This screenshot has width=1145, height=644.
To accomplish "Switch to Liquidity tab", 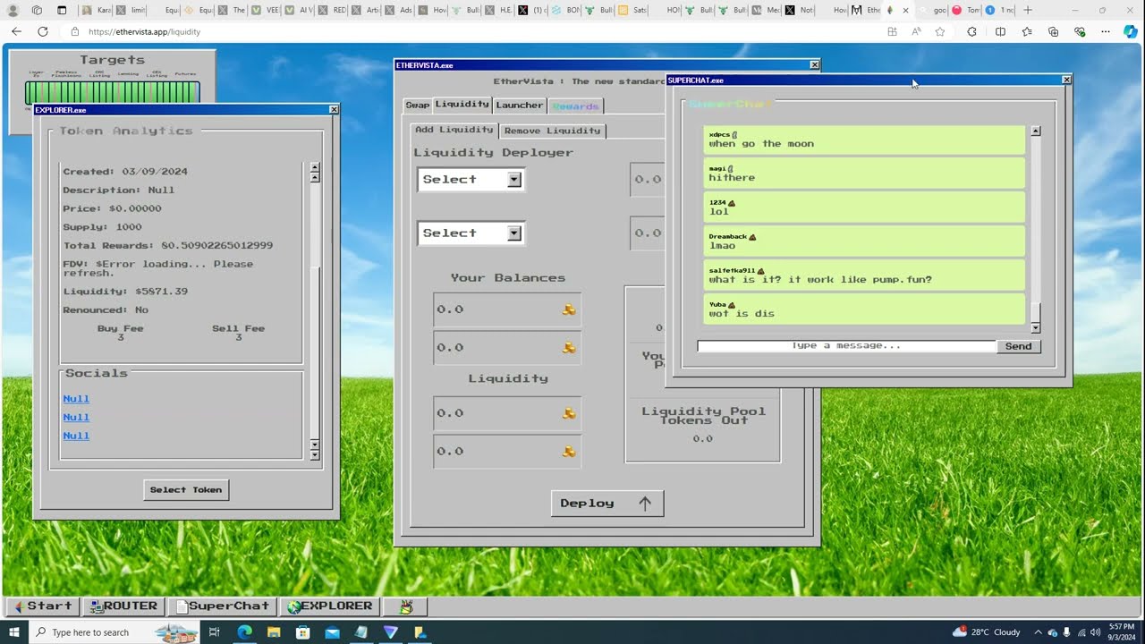I will [462, 105].
